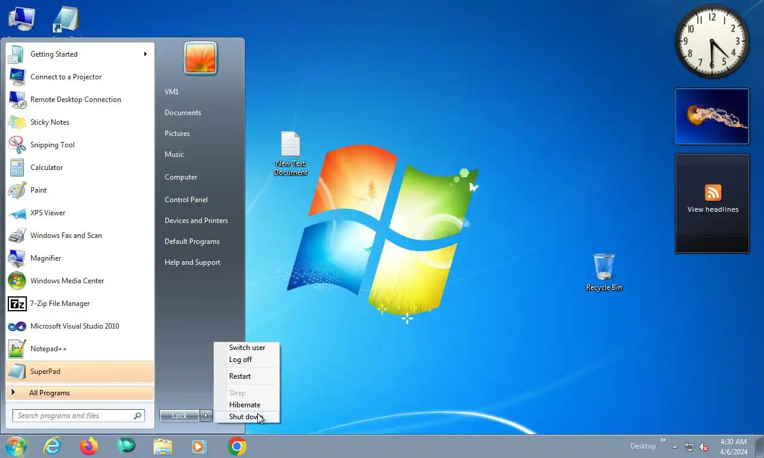Screen dimensions: 764x458
Task: Open Microsoft Visual Studio 2010 icon
Action: 17,326
